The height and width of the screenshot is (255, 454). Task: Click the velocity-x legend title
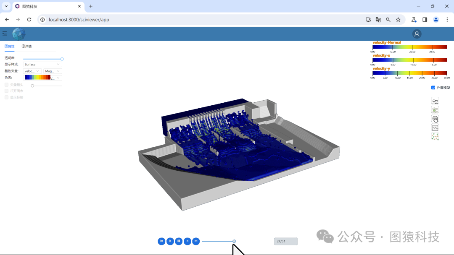click(x=381, y=55)
